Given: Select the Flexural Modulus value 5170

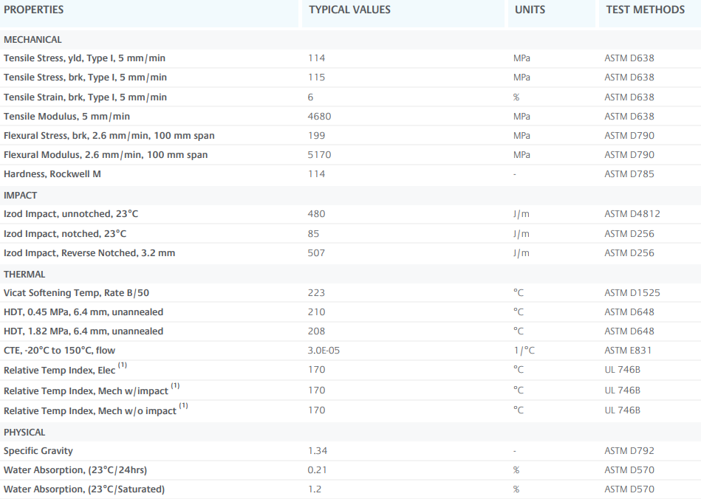Looking at the screenshot, I should click(319, 155).
